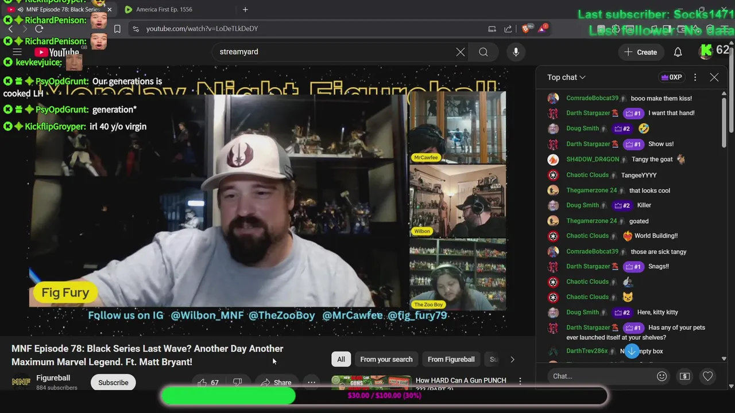Go back using the browser back arrow
This screenshot has height=413, width=735.
(x=10, y=29)
